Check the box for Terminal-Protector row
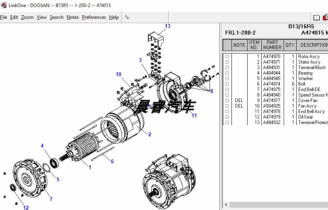 (227, 122)
